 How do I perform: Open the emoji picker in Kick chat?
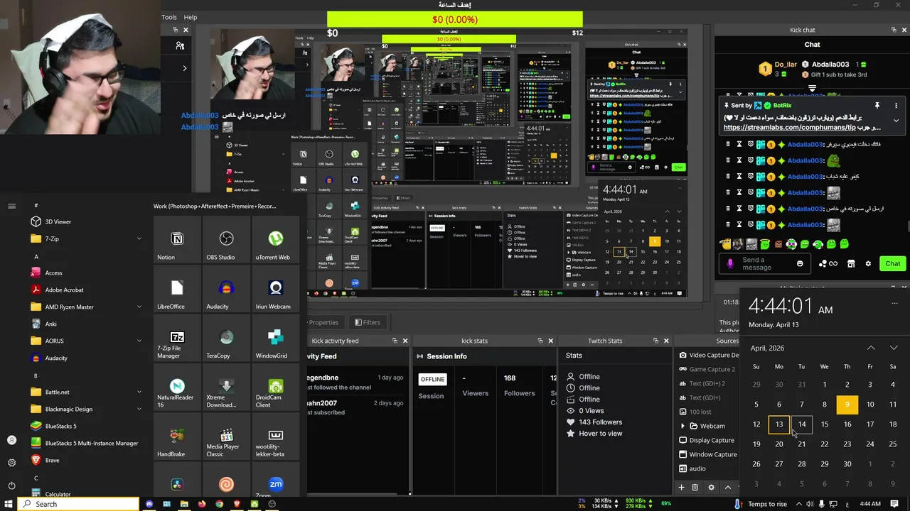pyautogui.click(x=800, y=263)
